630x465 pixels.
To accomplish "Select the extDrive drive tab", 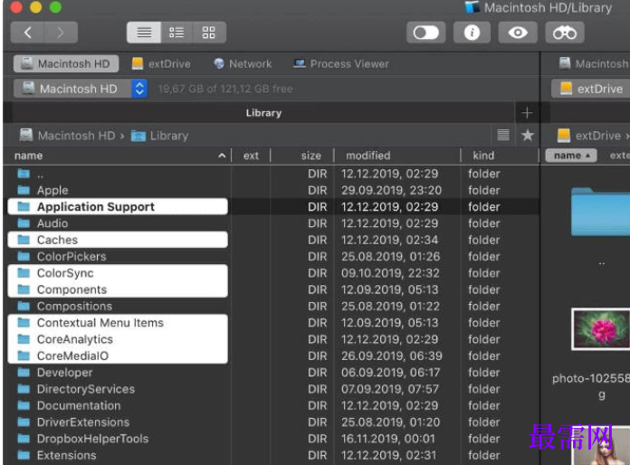I will click(161, 64).
